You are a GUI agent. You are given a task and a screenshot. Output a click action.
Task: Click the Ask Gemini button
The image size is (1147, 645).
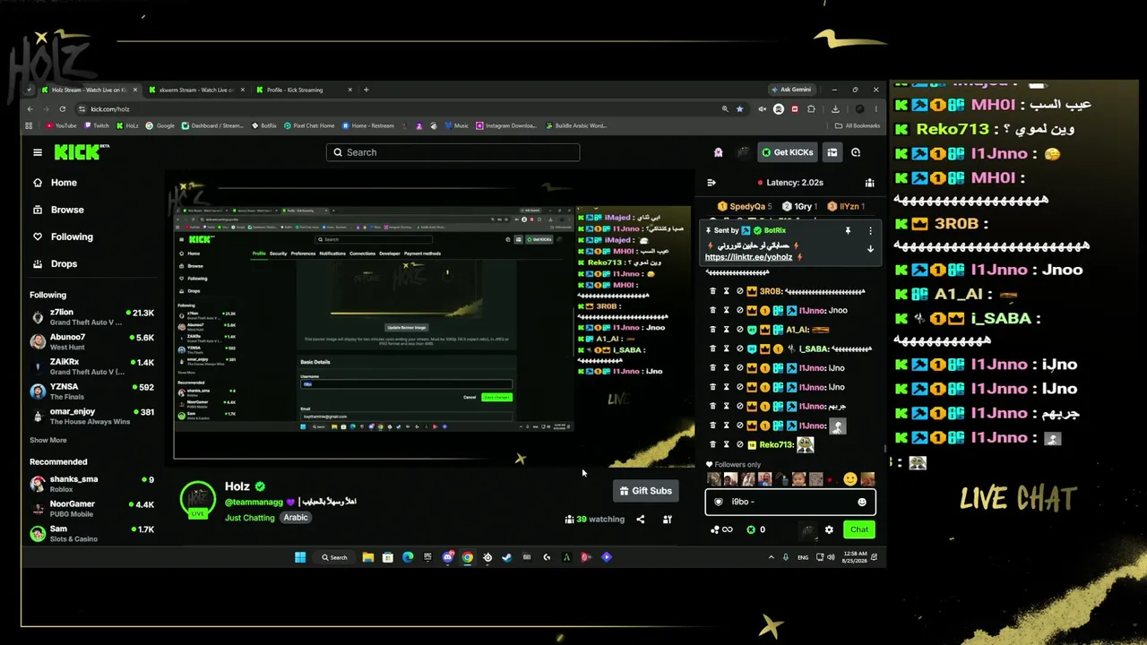(x=791, y=90)
